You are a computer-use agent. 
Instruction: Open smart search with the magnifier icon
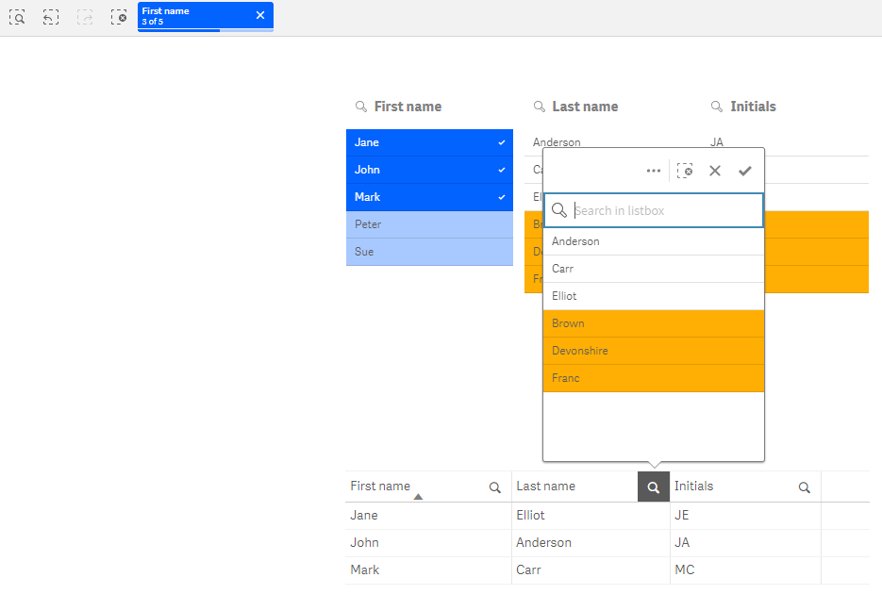tap(17, 16)
